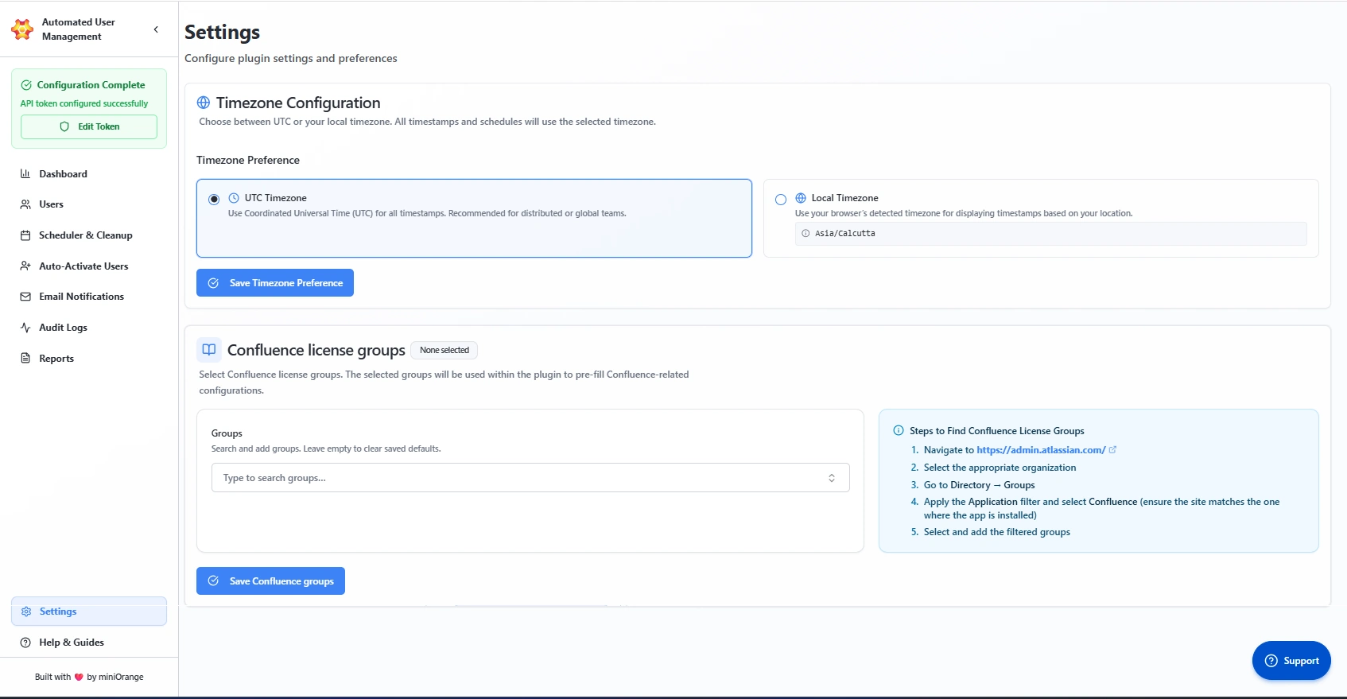
Task: Click the Reports document icon
Action: coord(25,359)
